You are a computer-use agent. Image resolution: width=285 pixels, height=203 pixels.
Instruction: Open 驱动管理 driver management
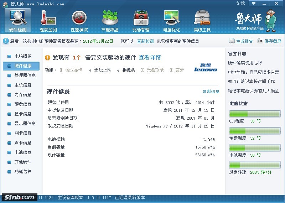tap(141, 21)
